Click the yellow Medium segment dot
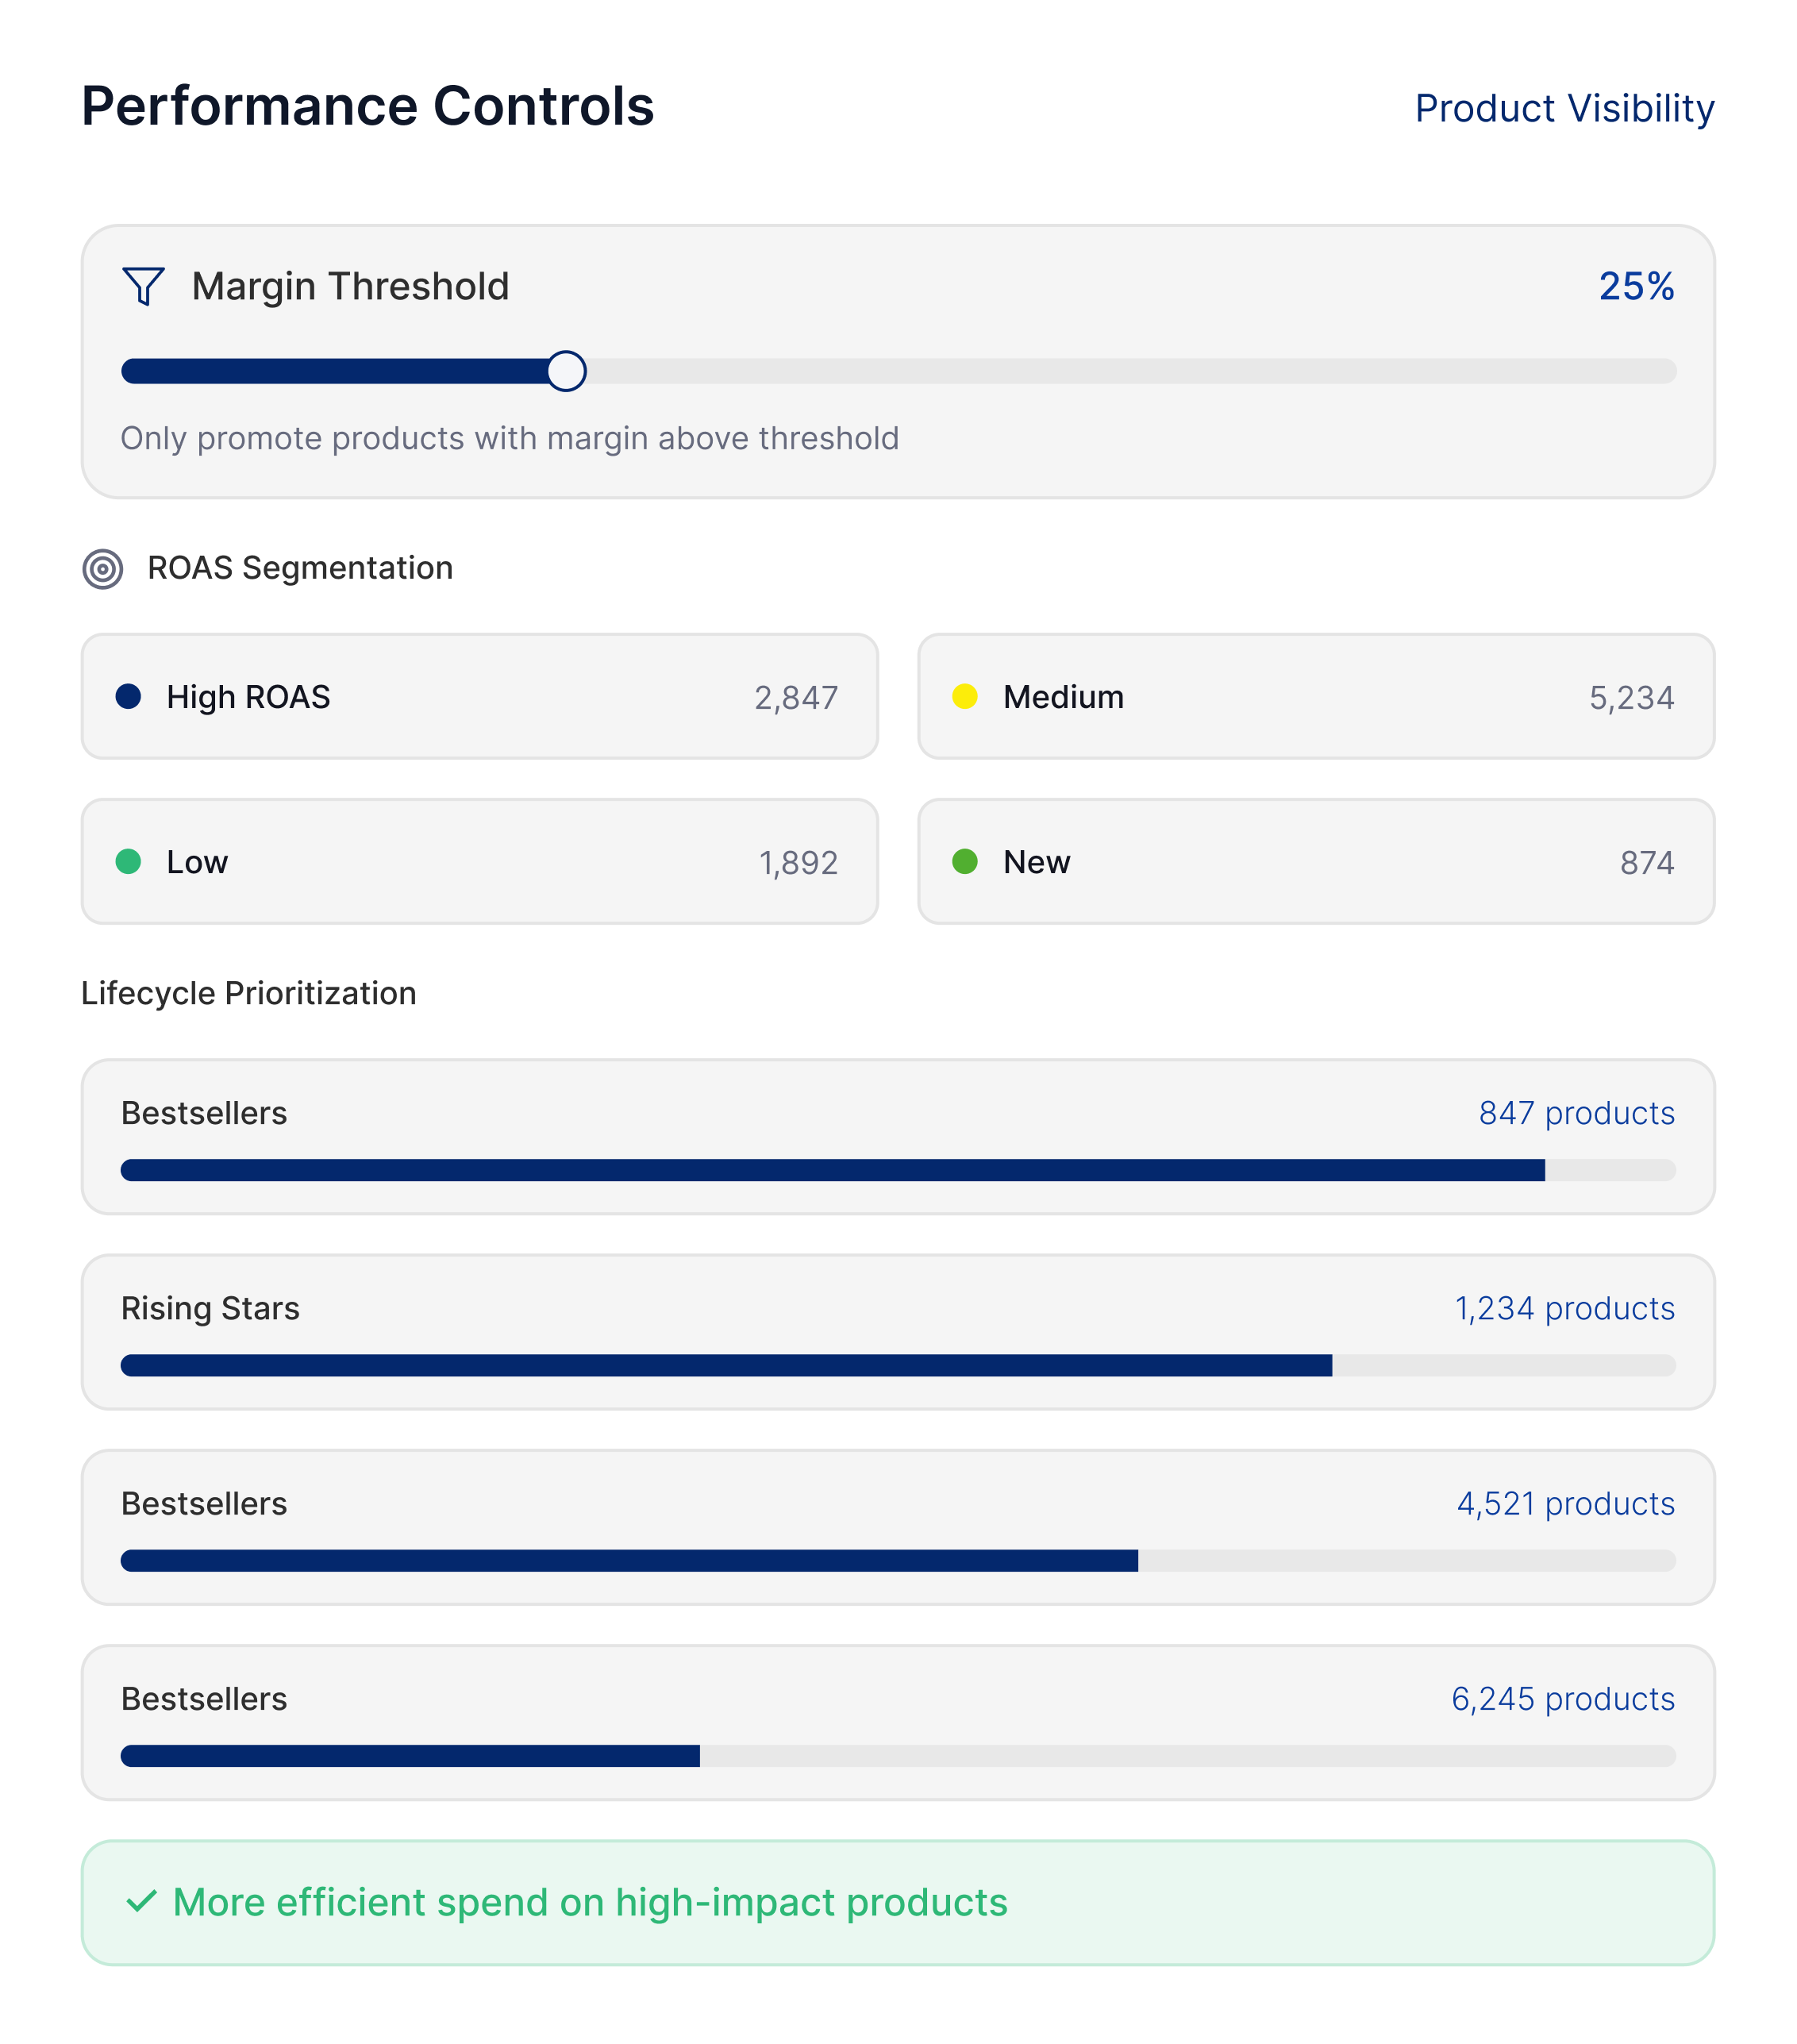1797x2044 pixels. tap(964, 696)
